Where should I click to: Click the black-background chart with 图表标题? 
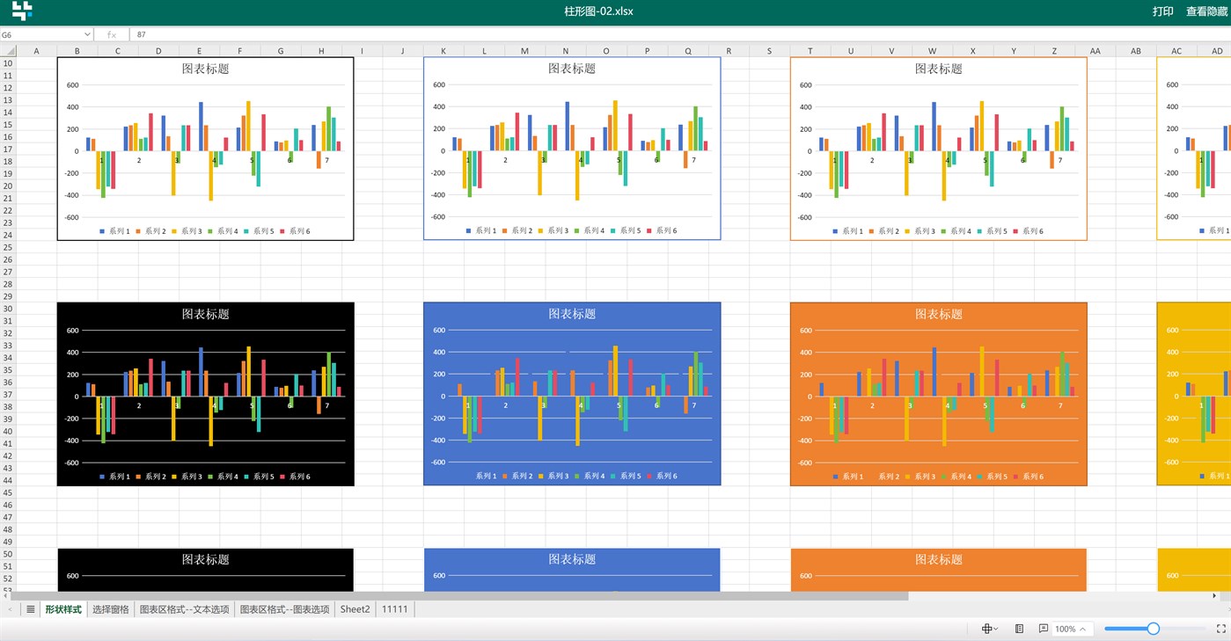205,393
